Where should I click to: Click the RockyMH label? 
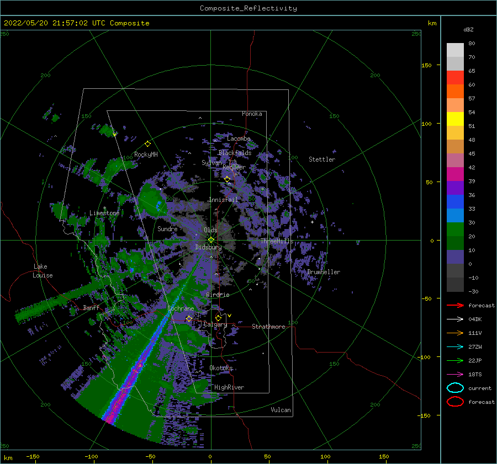(x=146, y=154)
